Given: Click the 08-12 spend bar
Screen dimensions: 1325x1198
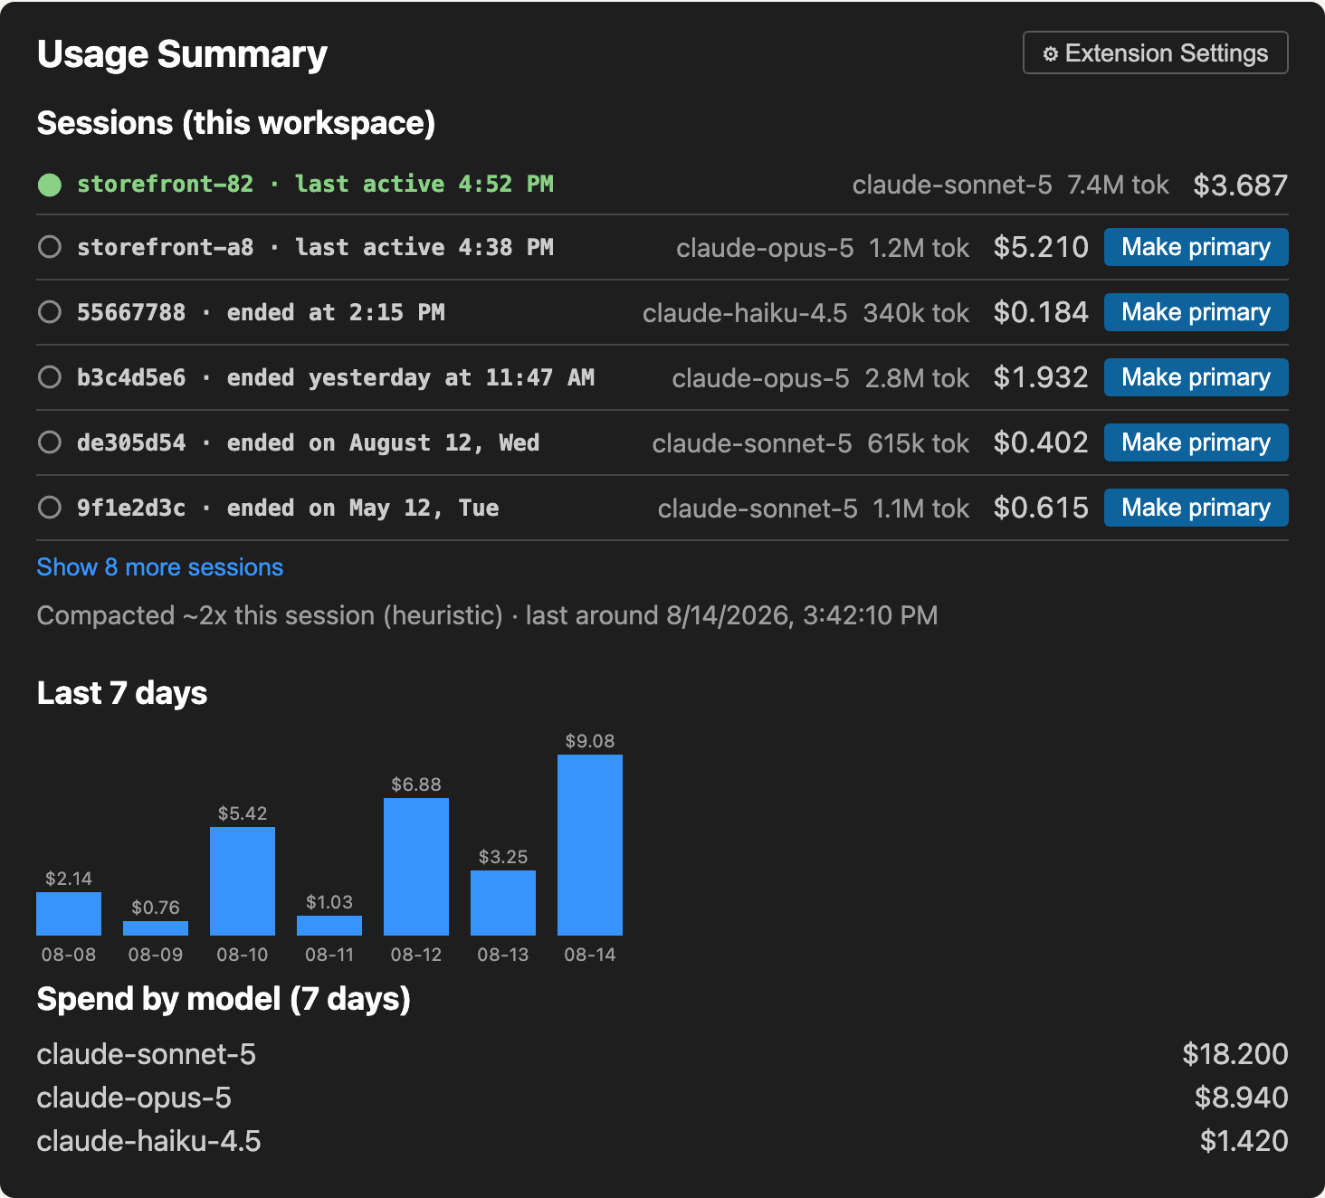Looking at the screenshot, I should click(416, 867).
